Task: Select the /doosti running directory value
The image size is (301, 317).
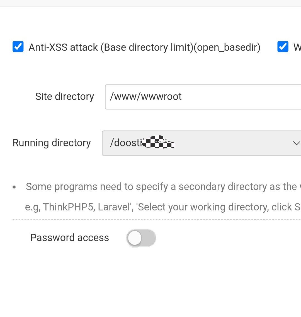Action: coord(127,143)
